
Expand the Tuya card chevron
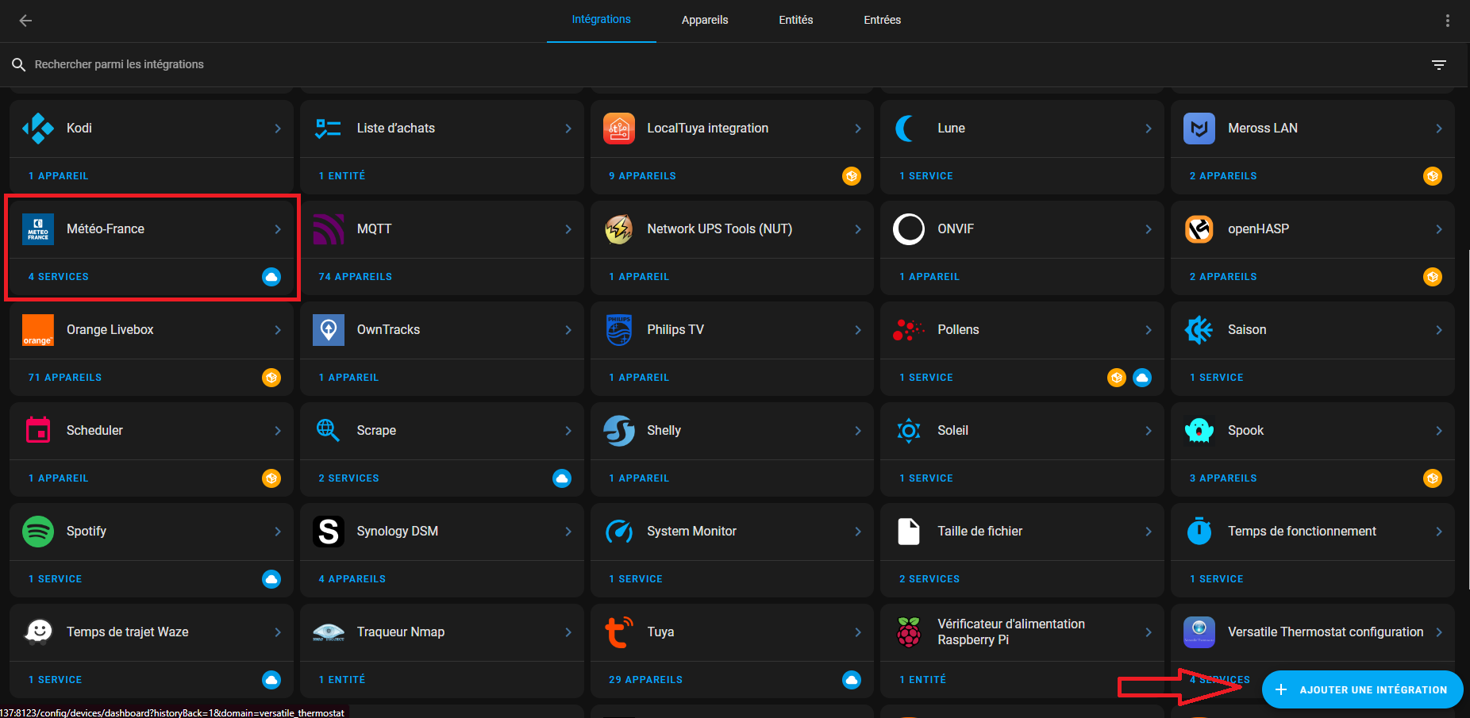(858, 632)
